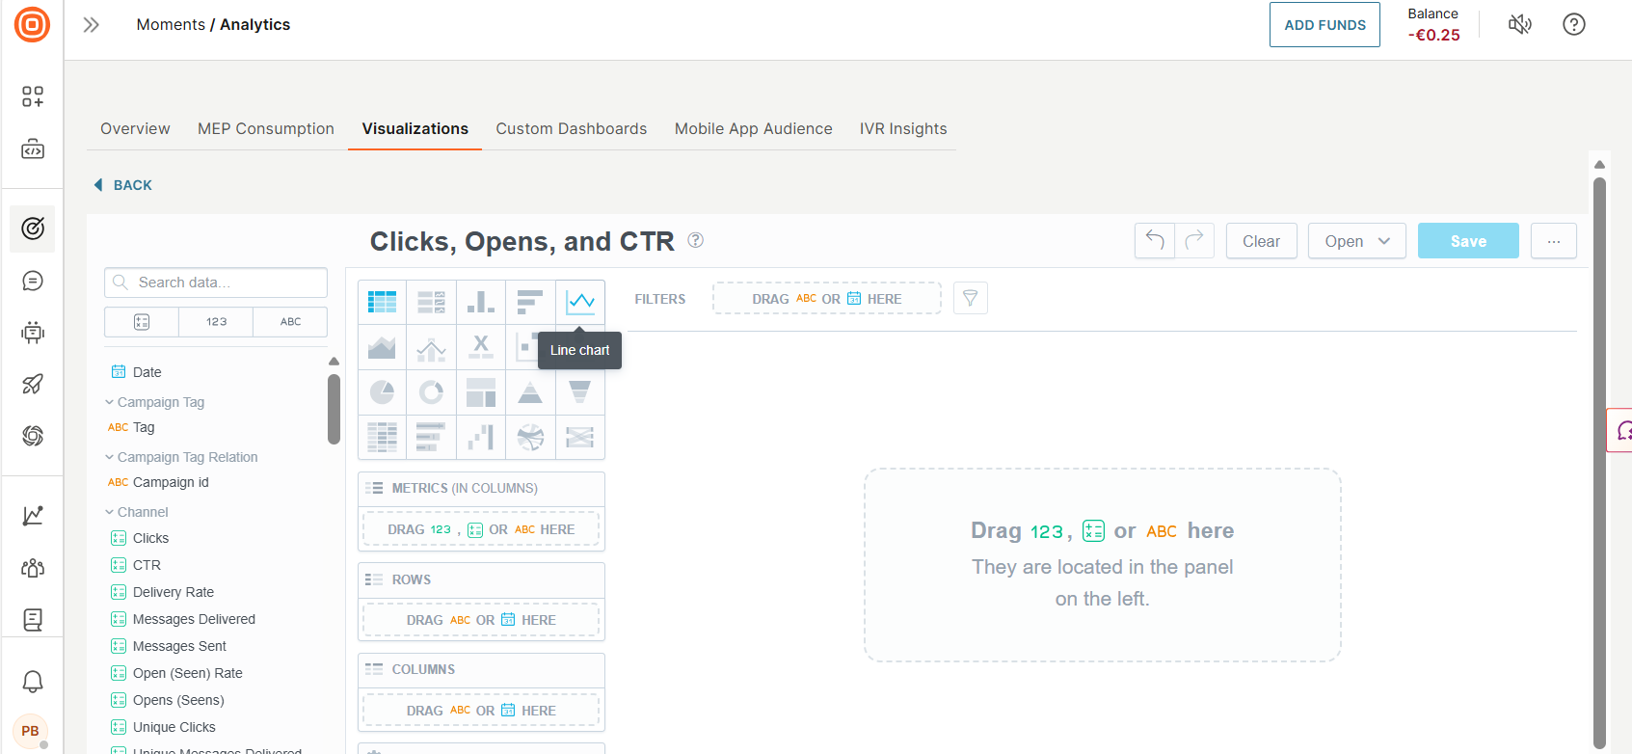Open the Custom Dashboards tab
1632x754 pixels.
click(572, 128)
